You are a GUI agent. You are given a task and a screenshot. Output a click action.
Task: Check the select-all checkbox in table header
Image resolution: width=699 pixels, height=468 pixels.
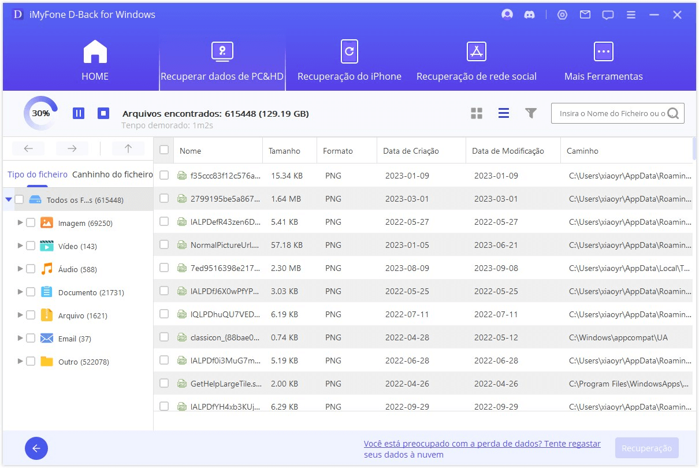point(164,150)
